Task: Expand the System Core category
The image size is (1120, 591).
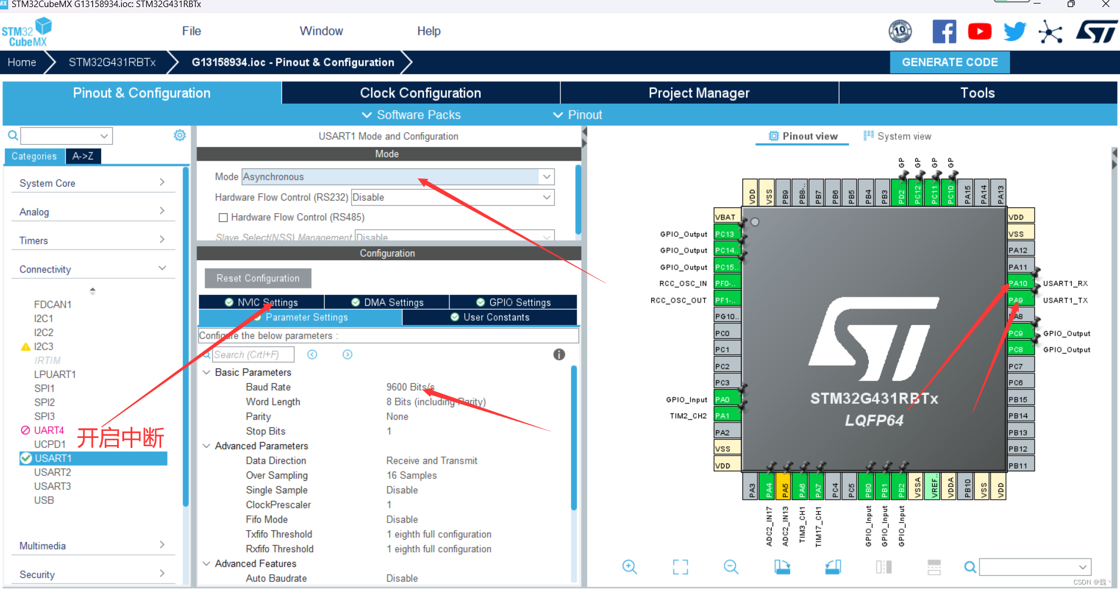Action: [x=93, y=183]
